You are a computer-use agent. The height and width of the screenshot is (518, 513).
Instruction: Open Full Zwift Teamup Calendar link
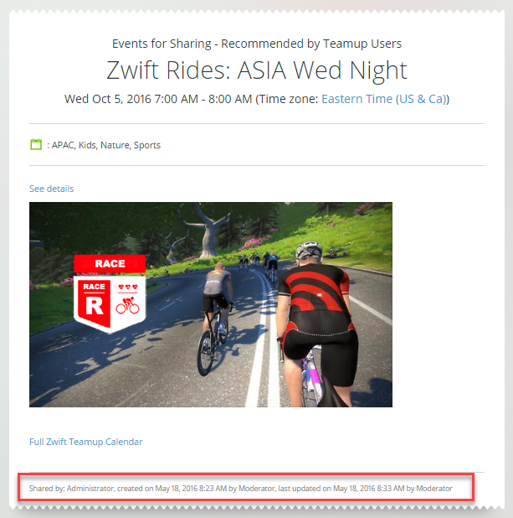[85, 442]
